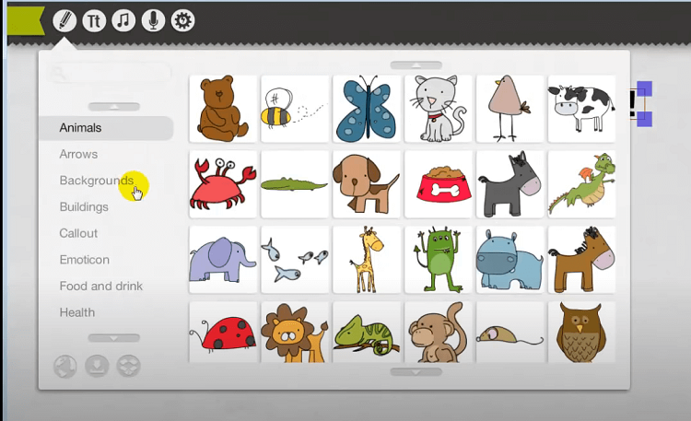This screenshot has height=421, width=691.
Task: Pick the standing bird drawing
Action: [510, 109]
